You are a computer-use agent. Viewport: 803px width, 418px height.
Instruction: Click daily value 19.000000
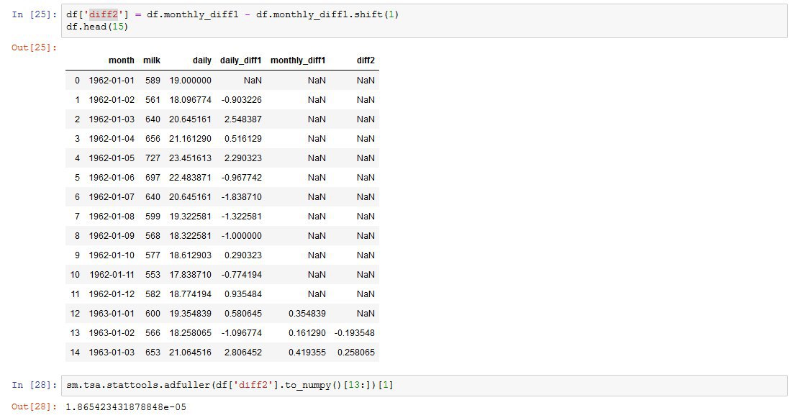191,81
